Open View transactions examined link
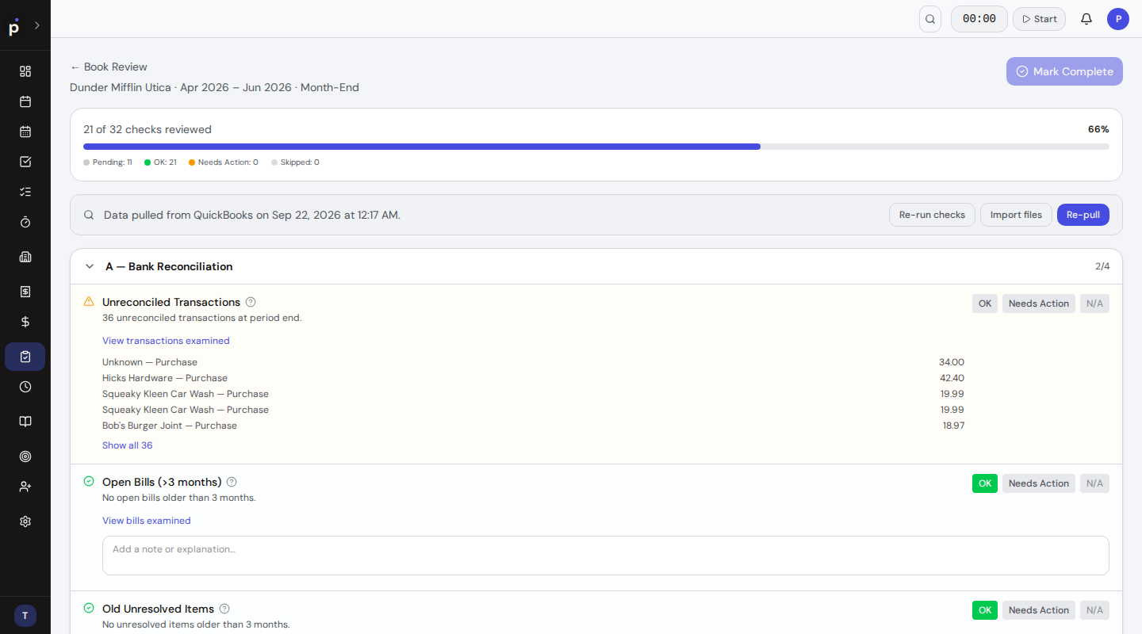Image resolution: width=1142 pixels, height=634 pixels. point(166,341)
